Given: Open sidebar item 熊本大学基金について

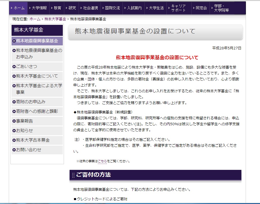Looking at the screenshot, I should pos(37,76).
